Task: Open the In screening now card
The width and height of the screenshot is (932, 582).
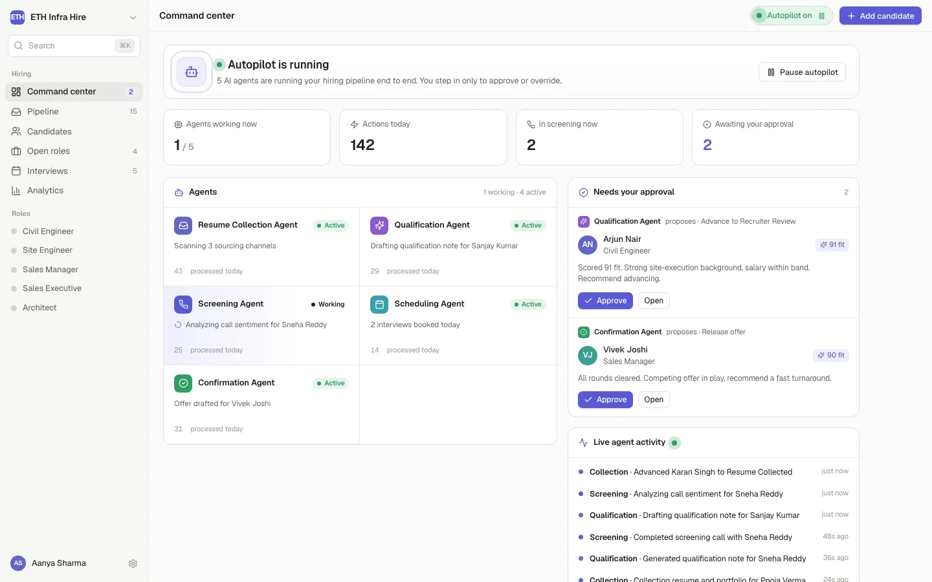Action: tap(599, 137)
